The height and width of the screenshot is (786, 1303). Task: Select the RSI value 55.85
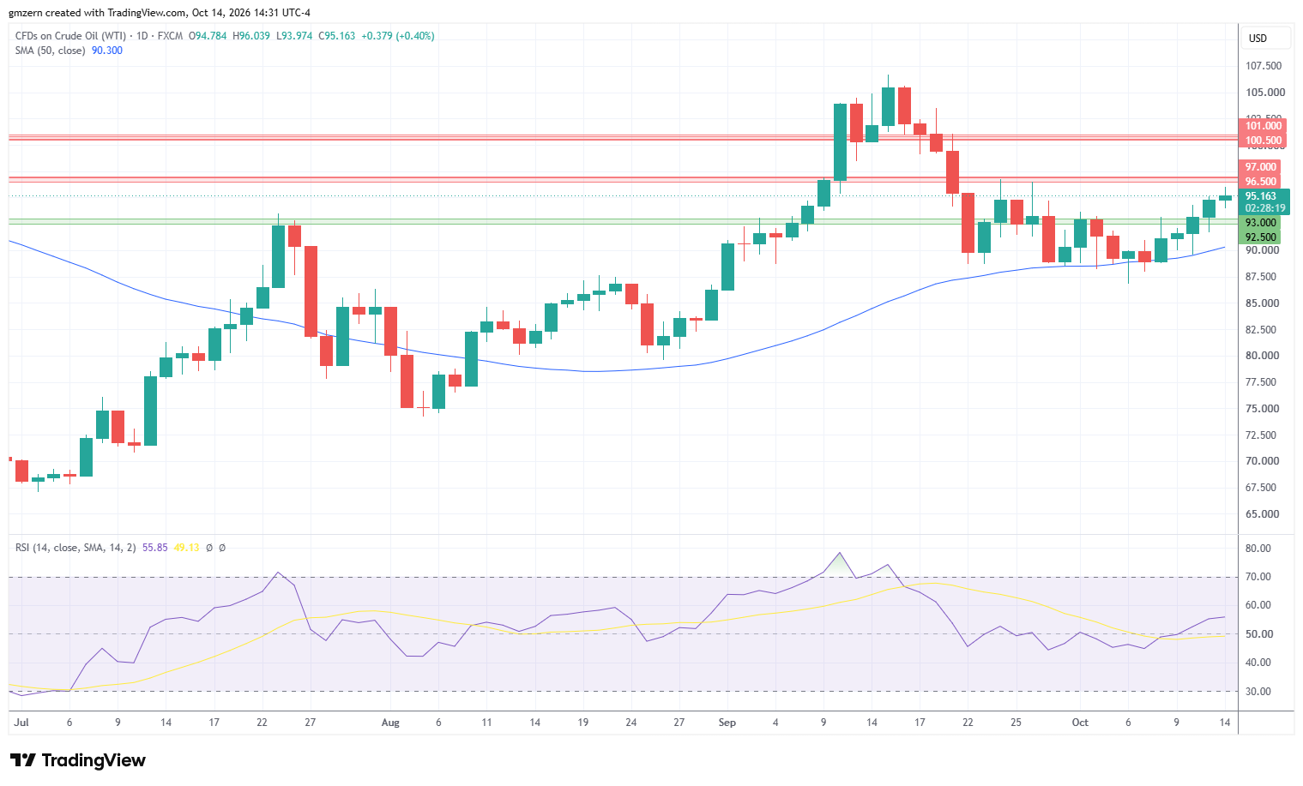tap(155, 548)
